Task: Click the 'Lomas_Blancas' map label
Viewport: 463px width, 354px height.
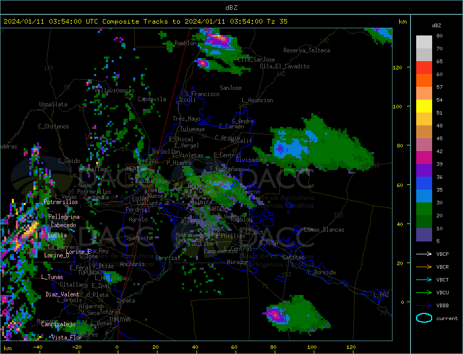Action: coord(324,230)
